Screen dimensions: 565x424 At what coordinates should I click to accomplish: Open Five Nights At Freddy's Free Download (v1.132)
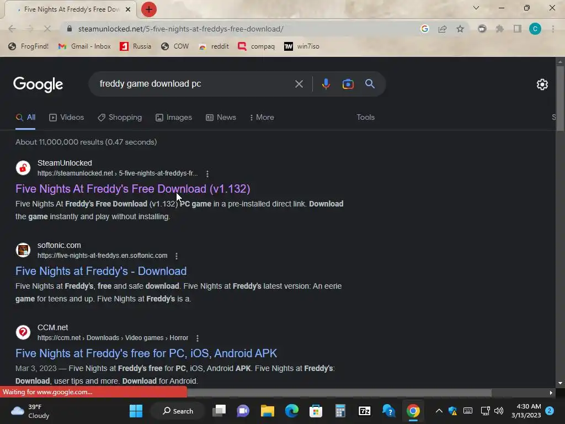tap(132, 189)
